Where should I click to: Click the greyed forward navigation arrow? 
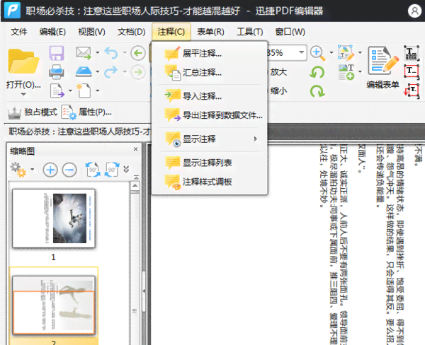[x=138, y=72]
